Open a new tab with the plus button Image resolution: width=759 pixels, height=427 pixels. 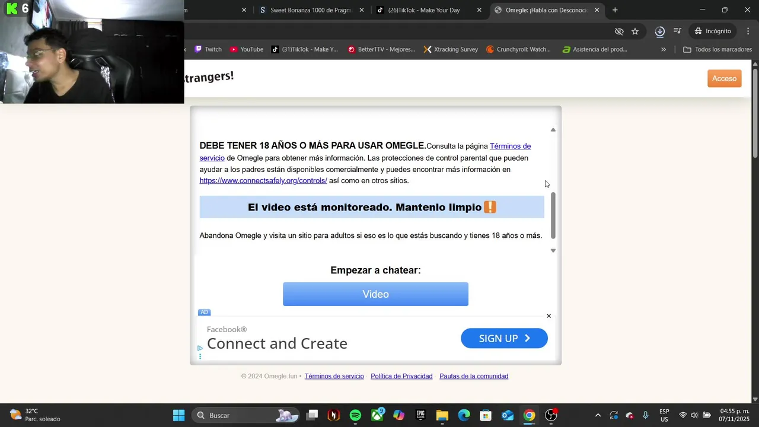click(x=615, y=10)
